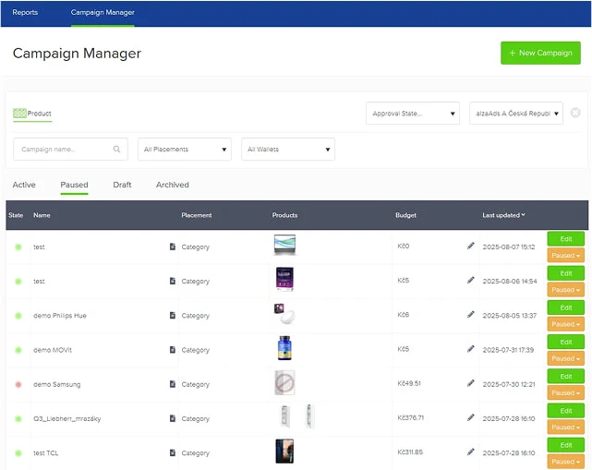Click the pencil icon beside Kč49.51 budget

click(x=471, y=383)
